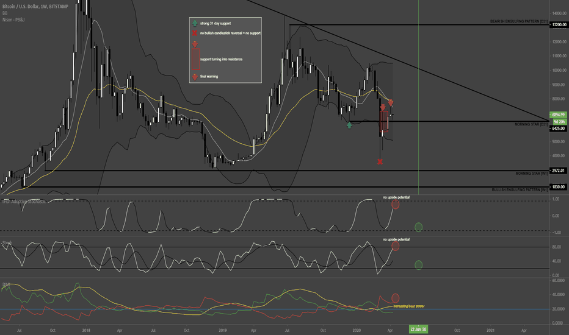Click the red circle in the DMI panel

(395, 298)
